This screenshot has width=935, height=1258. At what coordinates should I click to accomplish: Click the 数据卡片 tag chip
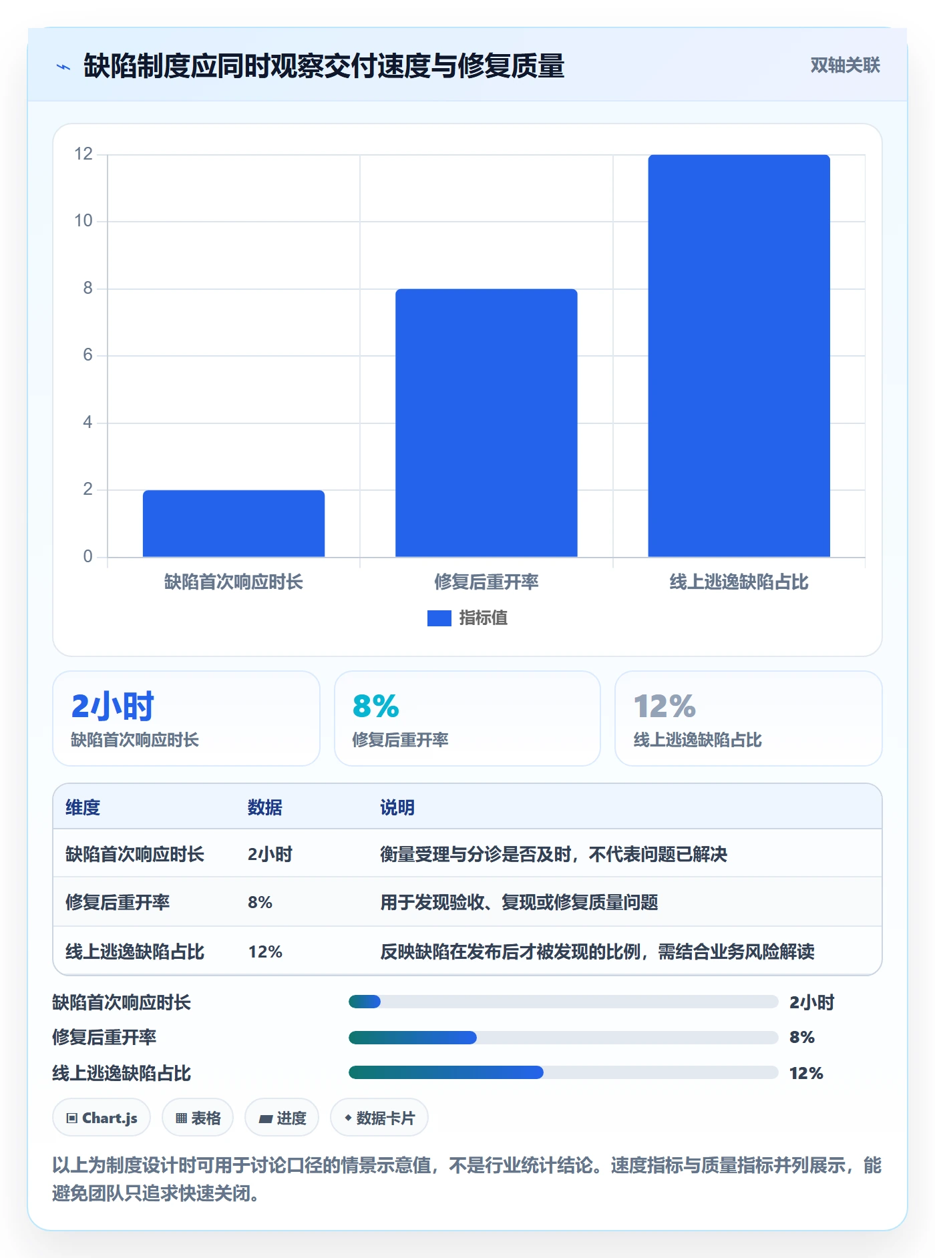(379, 1118)
